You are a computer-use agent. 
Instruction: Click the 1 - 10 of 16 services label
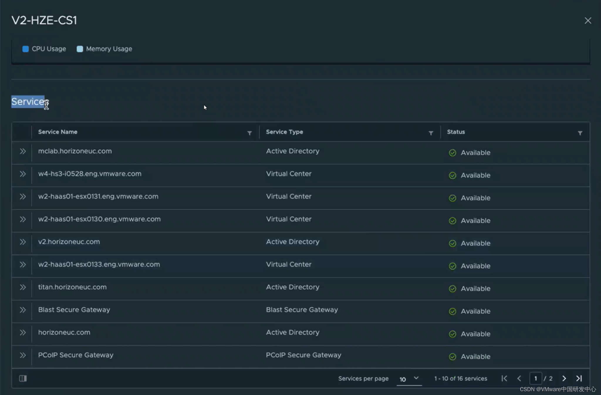[461, 379]
